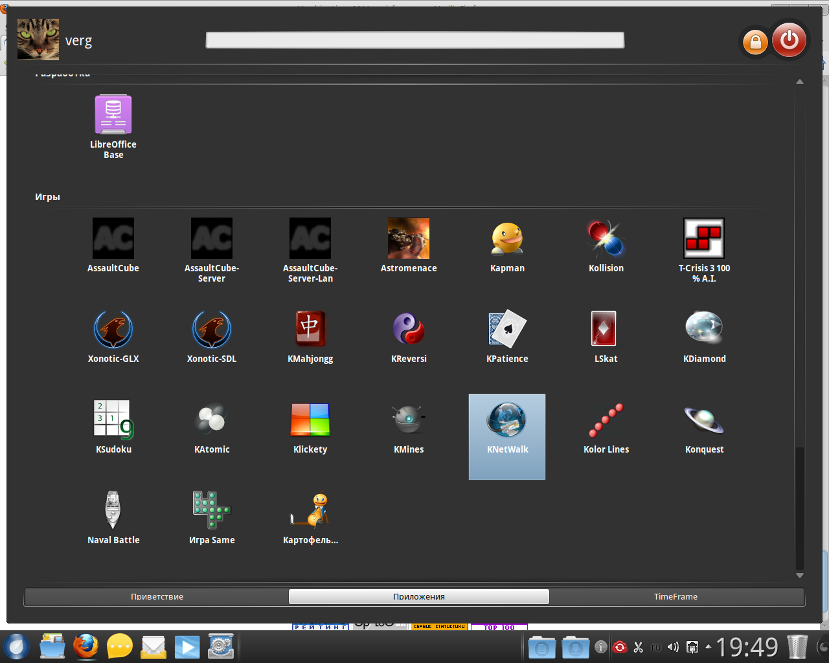This screenshot has width=829, height=663.
Task: Select the Приложения tab
Action: [x=419, y=596]
